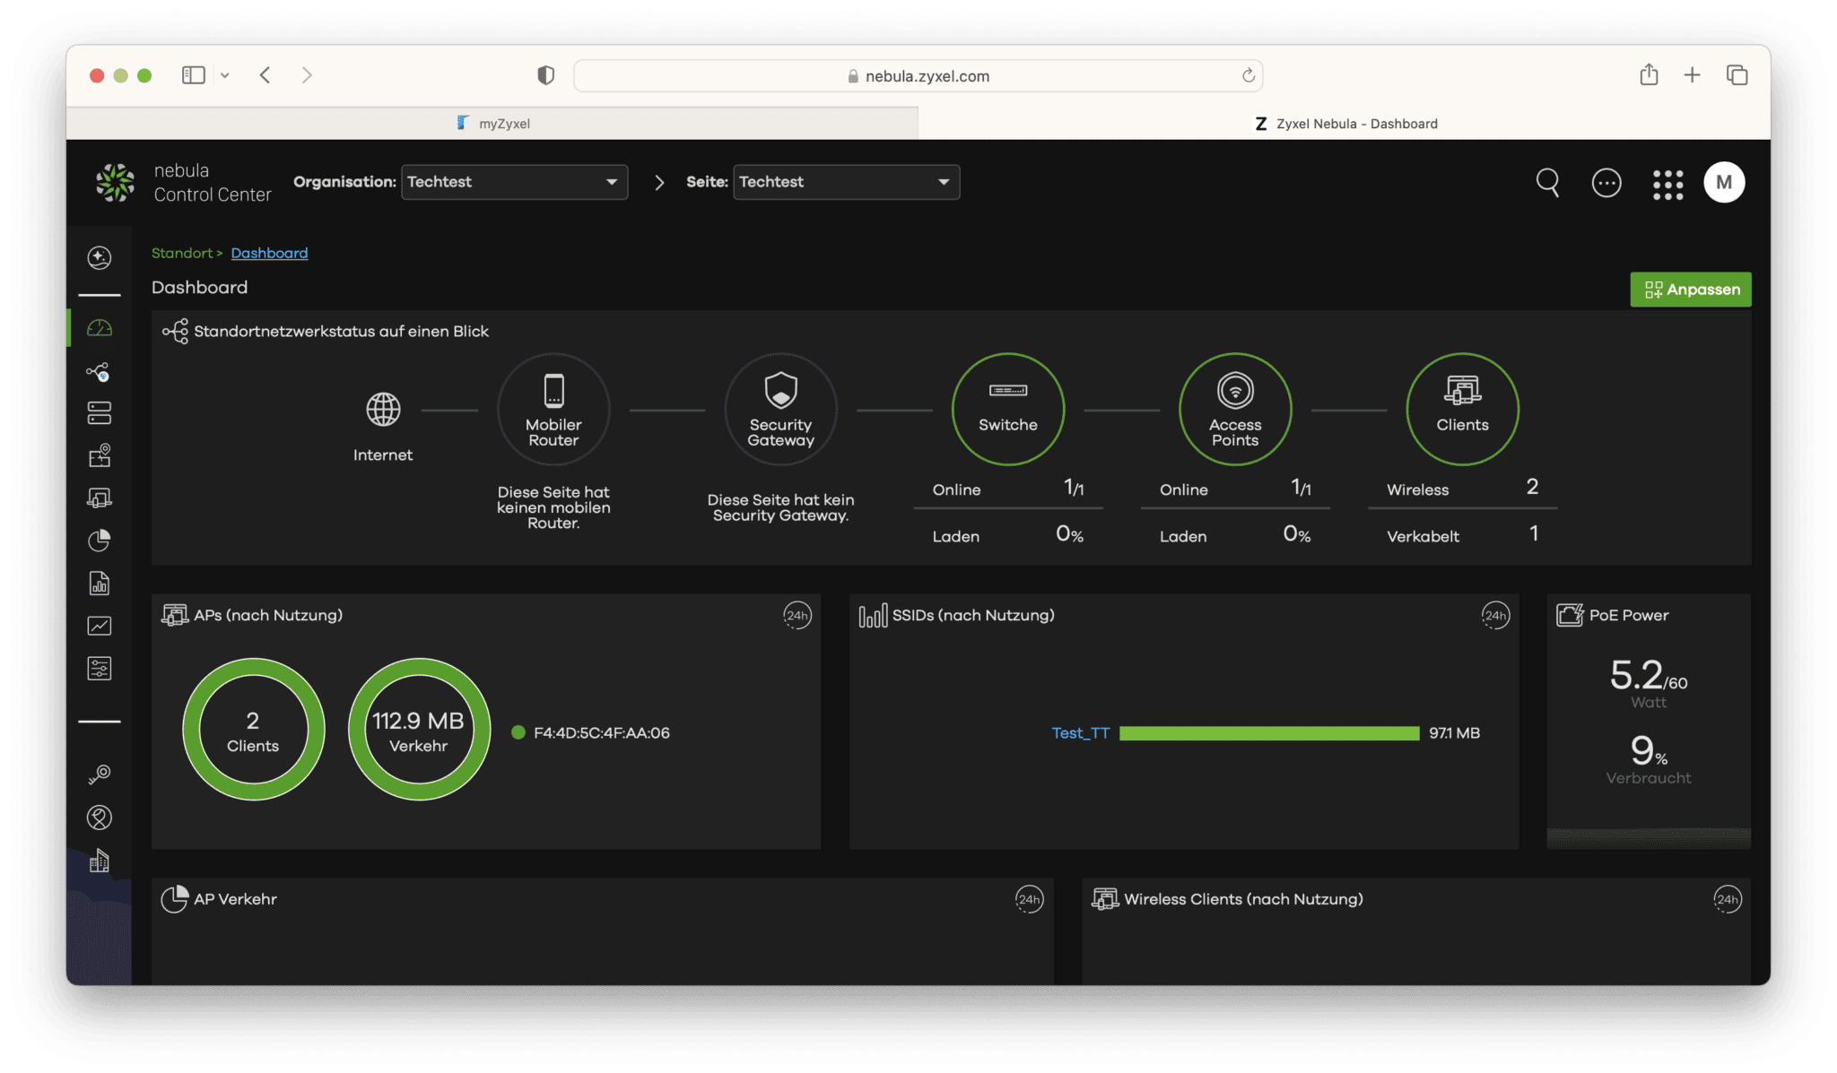This screenshot has width=1837, height=1073.
Task: Toggle 24h time range on SSIDs widget
Action: click(1494, 616)
